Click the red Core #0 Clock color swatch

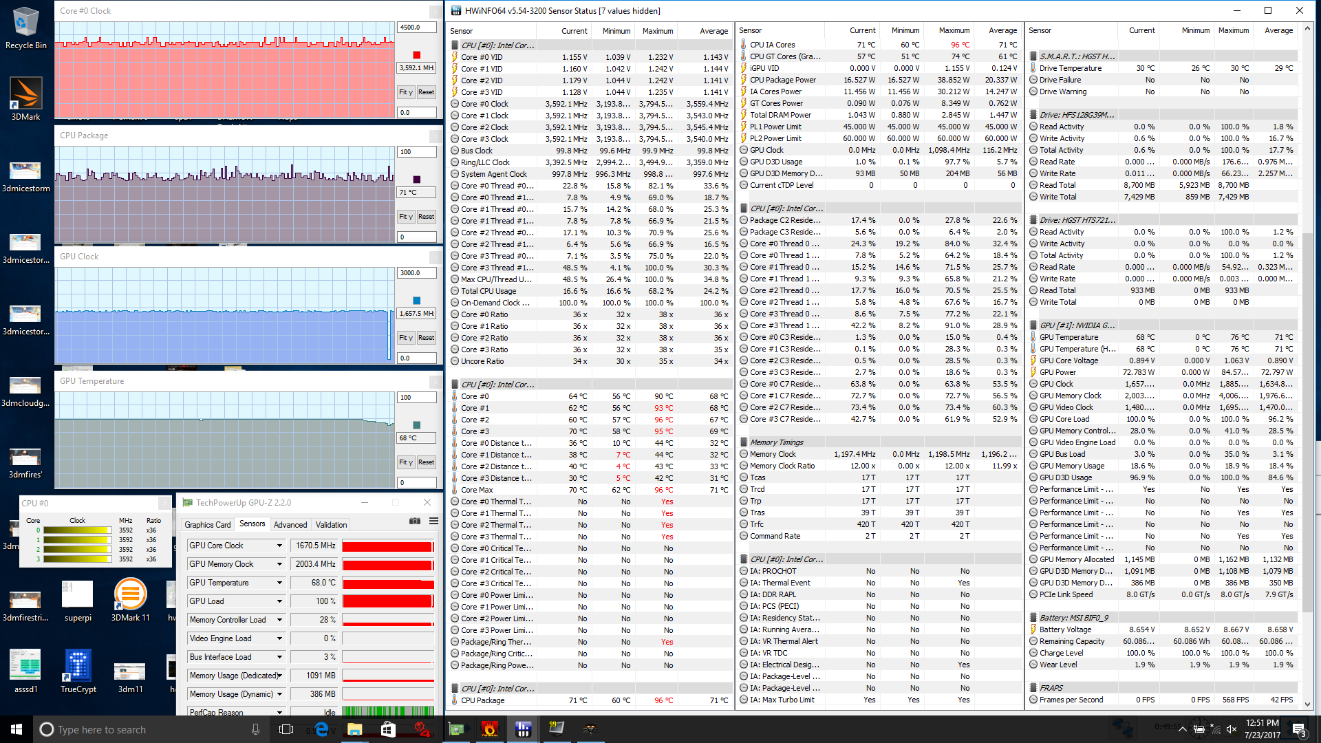point(416,55)
